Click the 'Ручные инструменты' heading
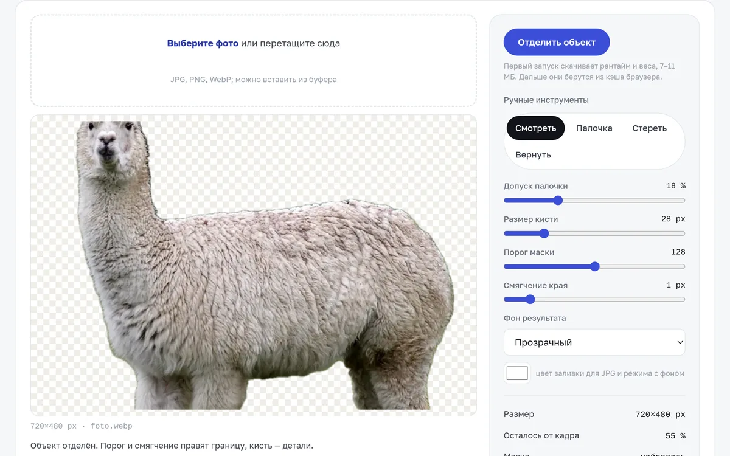Viewport: 730px width, 456px height. (546, 100)
